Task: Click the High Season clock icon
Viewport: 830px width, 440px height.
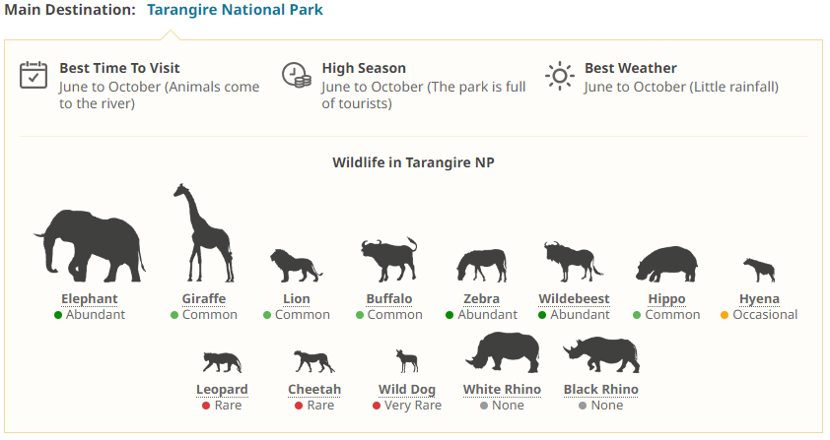Action: (296, 75)
